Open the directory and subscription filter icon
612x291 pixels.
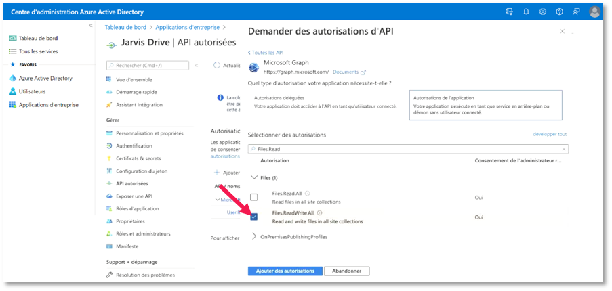point(510,12)
